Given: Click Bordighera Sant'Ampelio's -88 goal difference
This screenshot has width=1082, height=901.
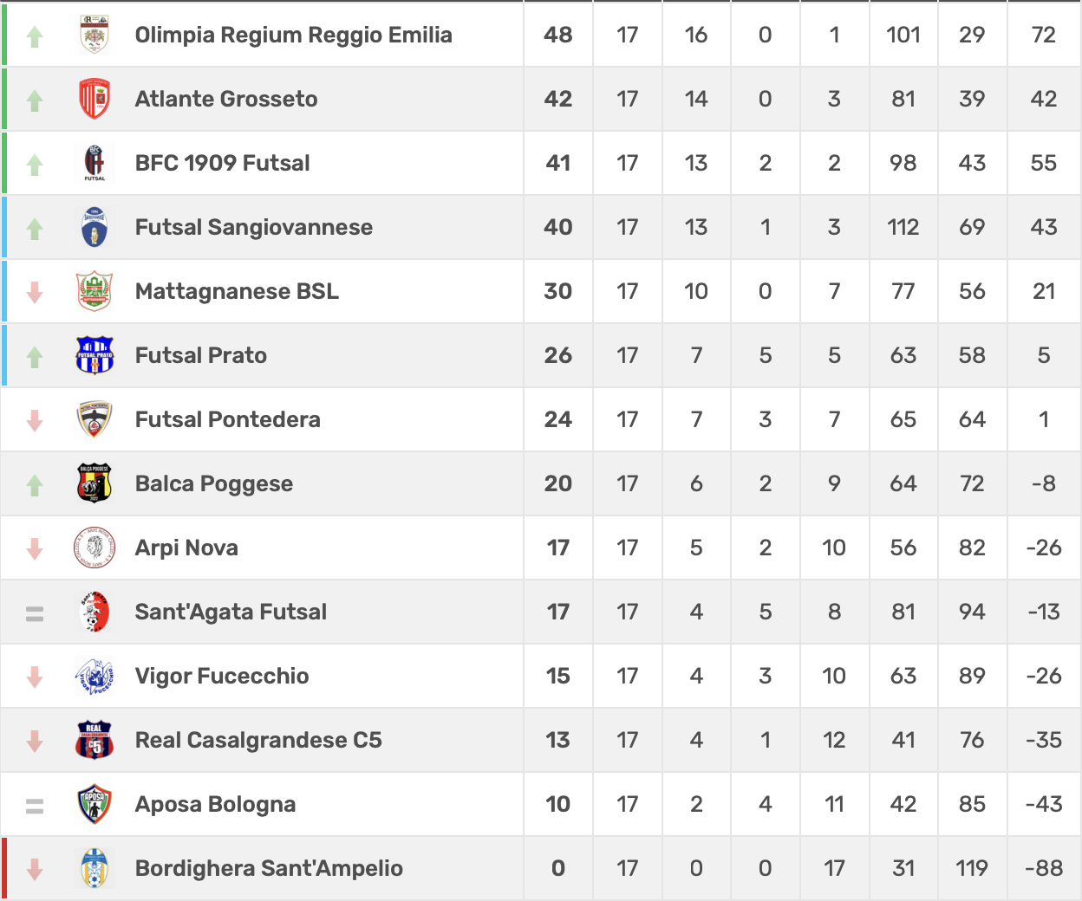Looking at the screenshot, I should 1043,868.
